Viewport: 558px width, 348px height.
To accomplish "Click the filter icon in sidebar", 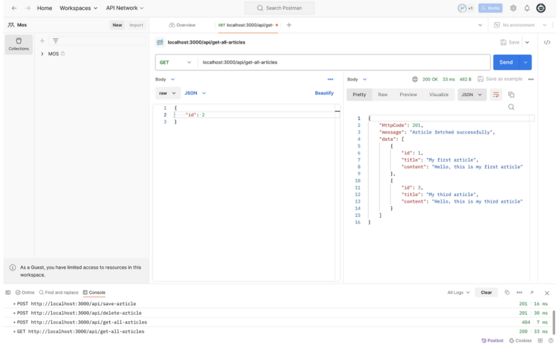I will (55, 41).
